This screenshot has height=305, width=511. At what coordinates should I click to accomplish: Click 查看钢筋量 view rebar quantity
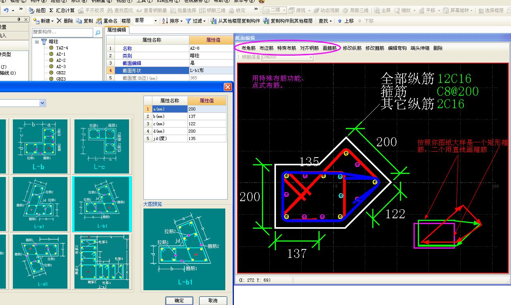click(x=151, y=11)
